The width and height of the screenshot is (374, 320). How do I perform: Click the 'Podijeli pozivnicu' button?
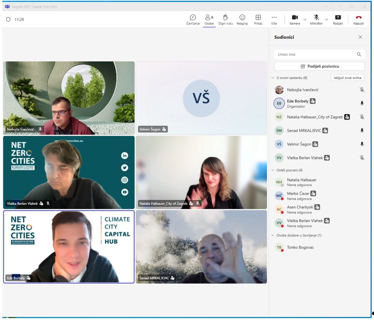[320, 66]
